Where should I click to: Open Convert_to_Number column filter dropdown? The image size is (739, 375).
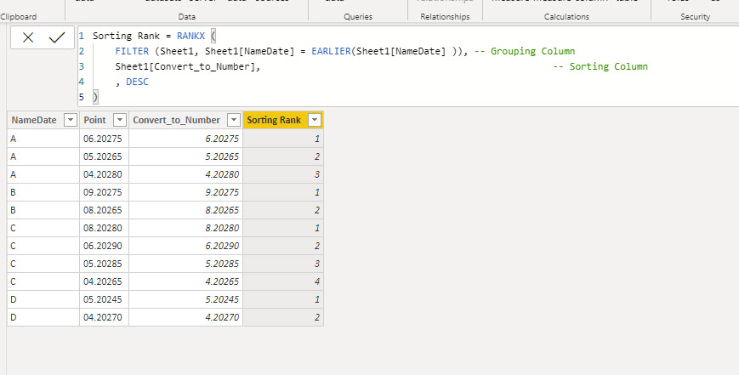234,120
